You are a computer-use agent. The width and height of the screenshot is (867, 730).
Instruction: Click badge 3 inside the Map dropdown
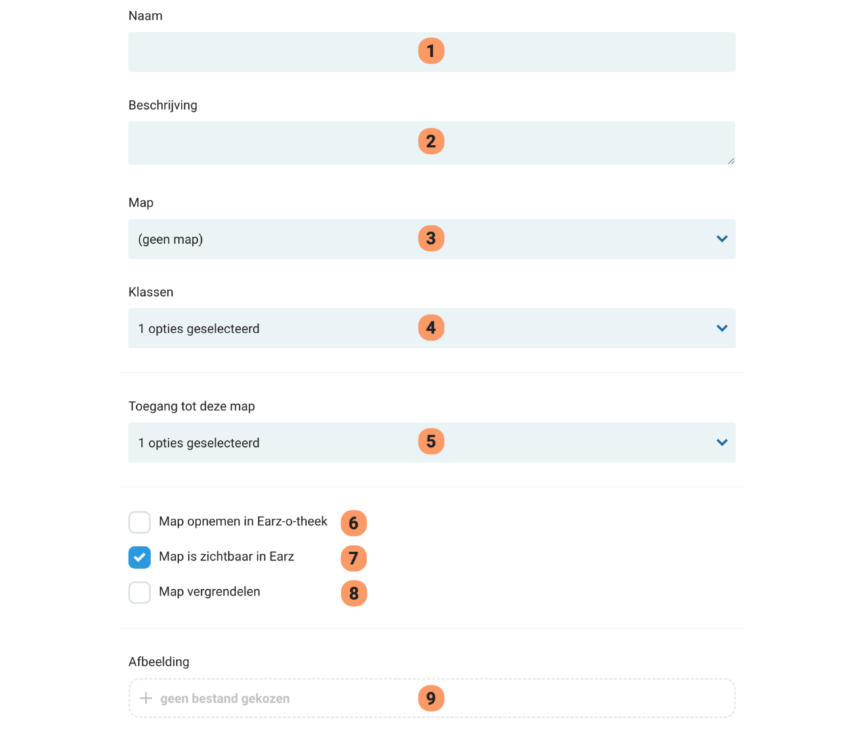click(x=431, y=238)
